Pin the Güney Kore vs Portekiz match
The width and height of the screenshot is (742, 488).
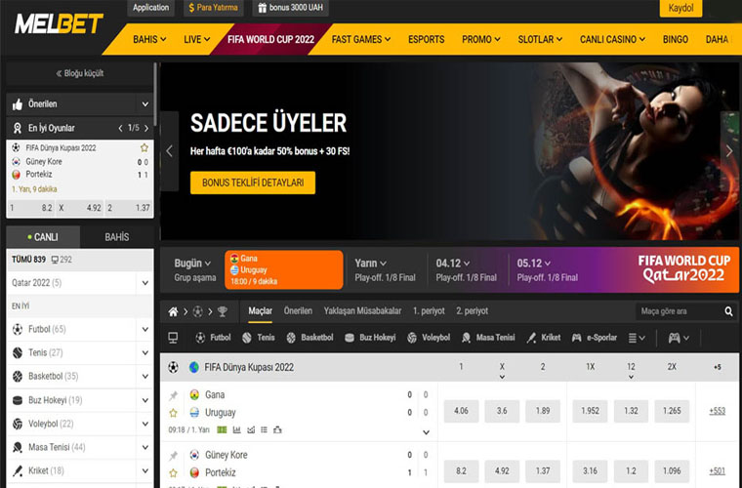point(173,456)
